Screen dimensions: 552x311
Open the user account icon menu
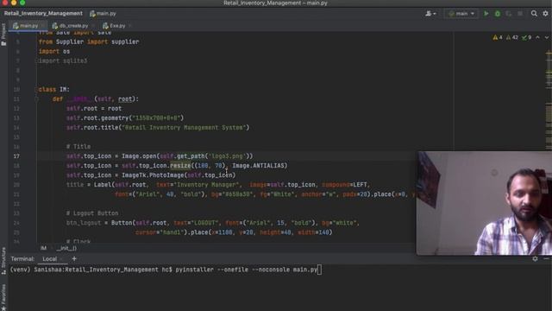430,14
